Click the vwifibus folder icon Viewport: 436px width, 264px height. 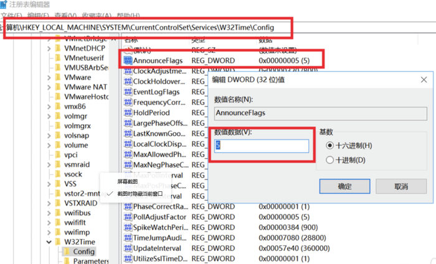(x=58, y=213)
